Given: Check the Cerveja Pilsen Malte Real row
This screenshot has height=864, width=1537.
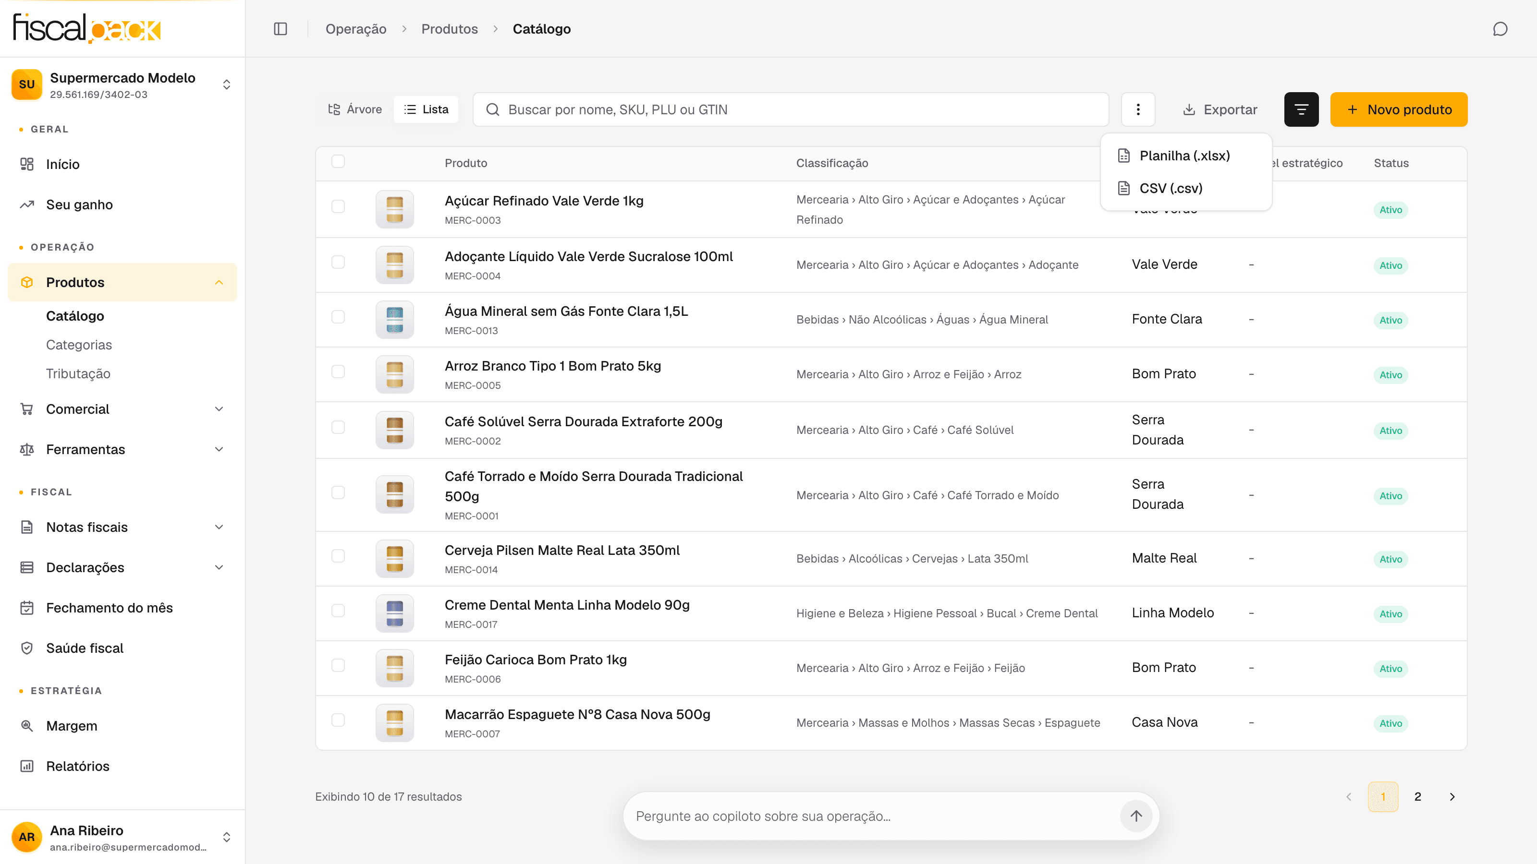Looking at the screenshot, I should tap(338, 556).
